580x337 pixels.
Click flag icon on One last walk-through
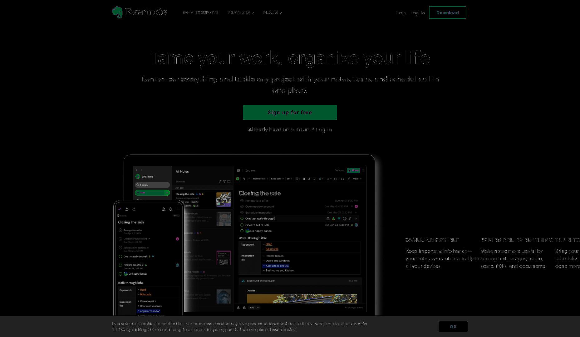click(x=339, y=219)
